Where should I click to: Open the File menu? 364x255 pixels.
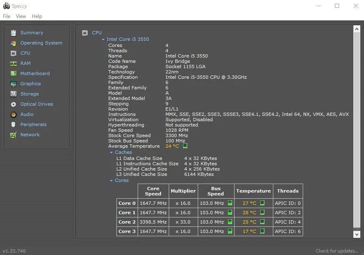[x=7, y=16]
